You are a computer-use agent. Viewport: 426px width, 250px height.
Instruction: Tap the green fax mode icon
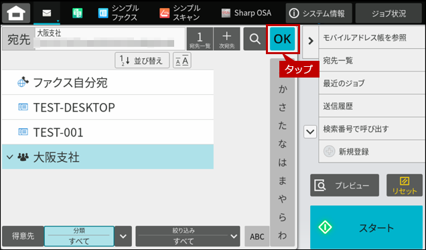(78, 13)
